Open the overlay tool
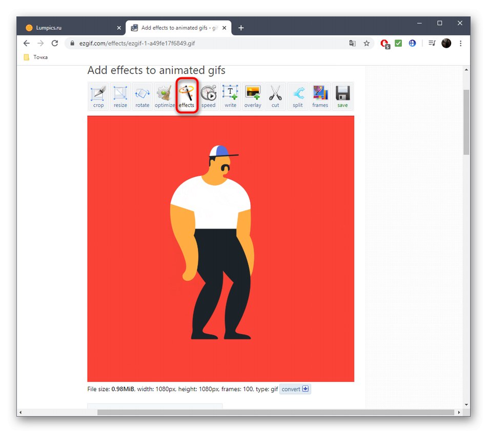This screenshot has width=487, height=433. pos(252,96)
